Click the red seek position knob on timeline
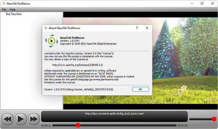The image size is (218, 129). [78, 125]
